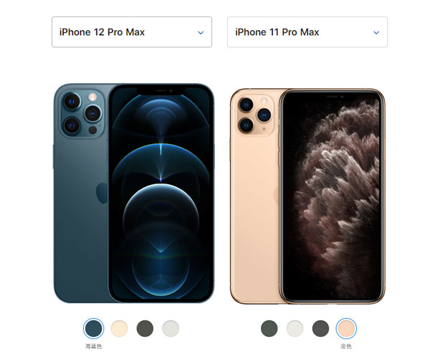430x354 pixels.
Task: Open the iPhone 12 Pro Max model dropdown
Action: tap(132, 32)
